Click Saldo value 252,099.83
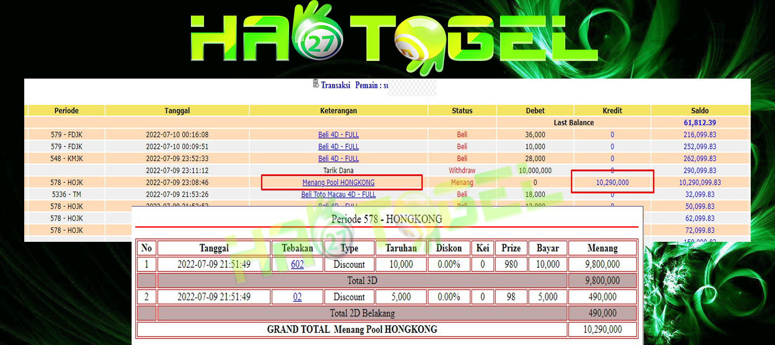The image size is (775, 345). 700,147
